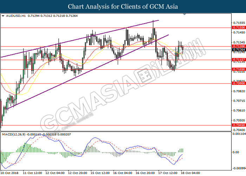Click the 0.71500 red price label
Screen dimensions: 246x176
(239, 27)
